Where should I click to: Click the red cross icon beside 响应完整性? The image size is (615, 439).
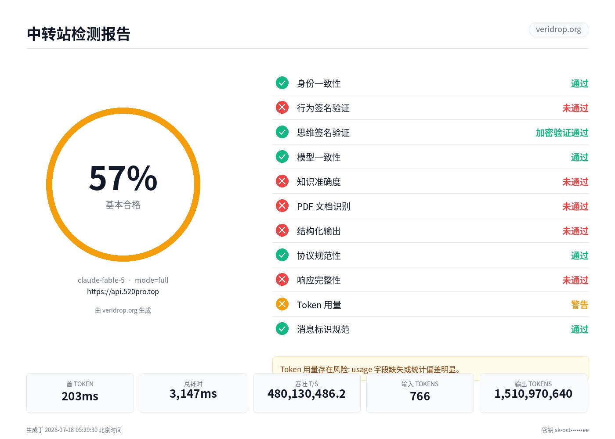tap(282, 280)
